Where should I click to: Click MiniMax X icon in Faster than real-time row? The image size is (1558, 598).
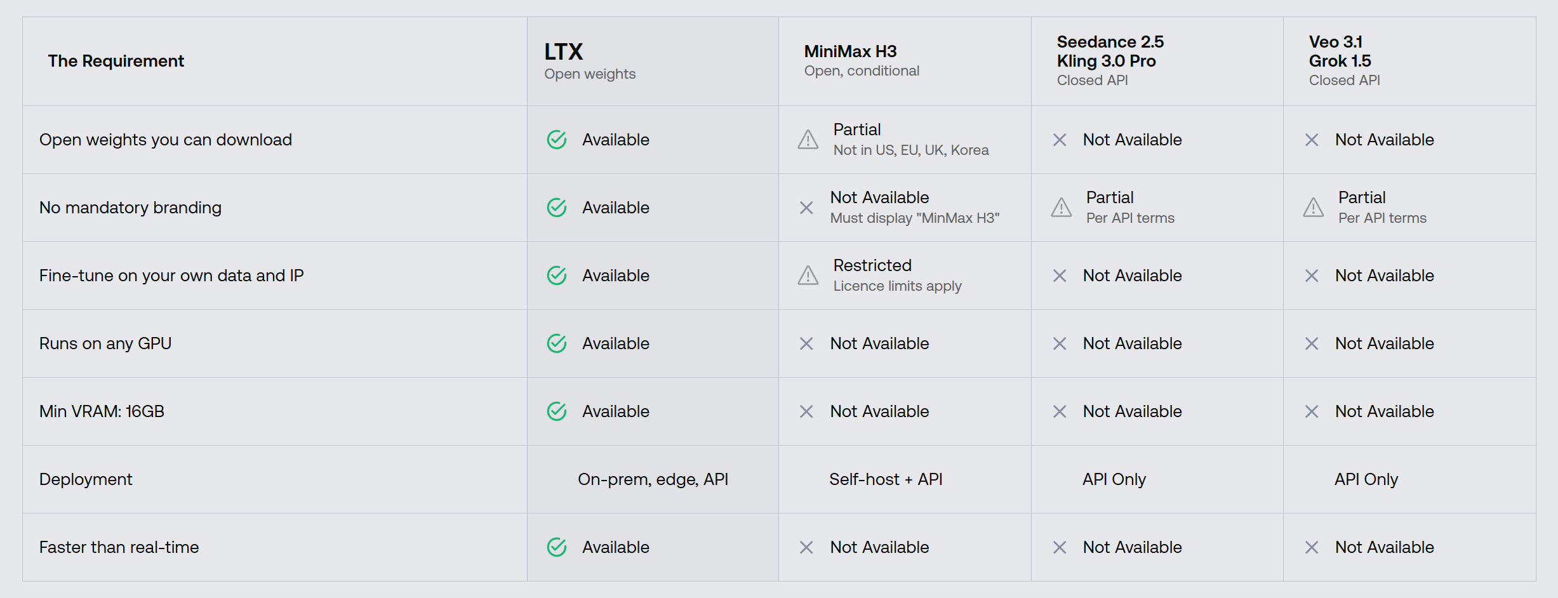coord(806,547)
